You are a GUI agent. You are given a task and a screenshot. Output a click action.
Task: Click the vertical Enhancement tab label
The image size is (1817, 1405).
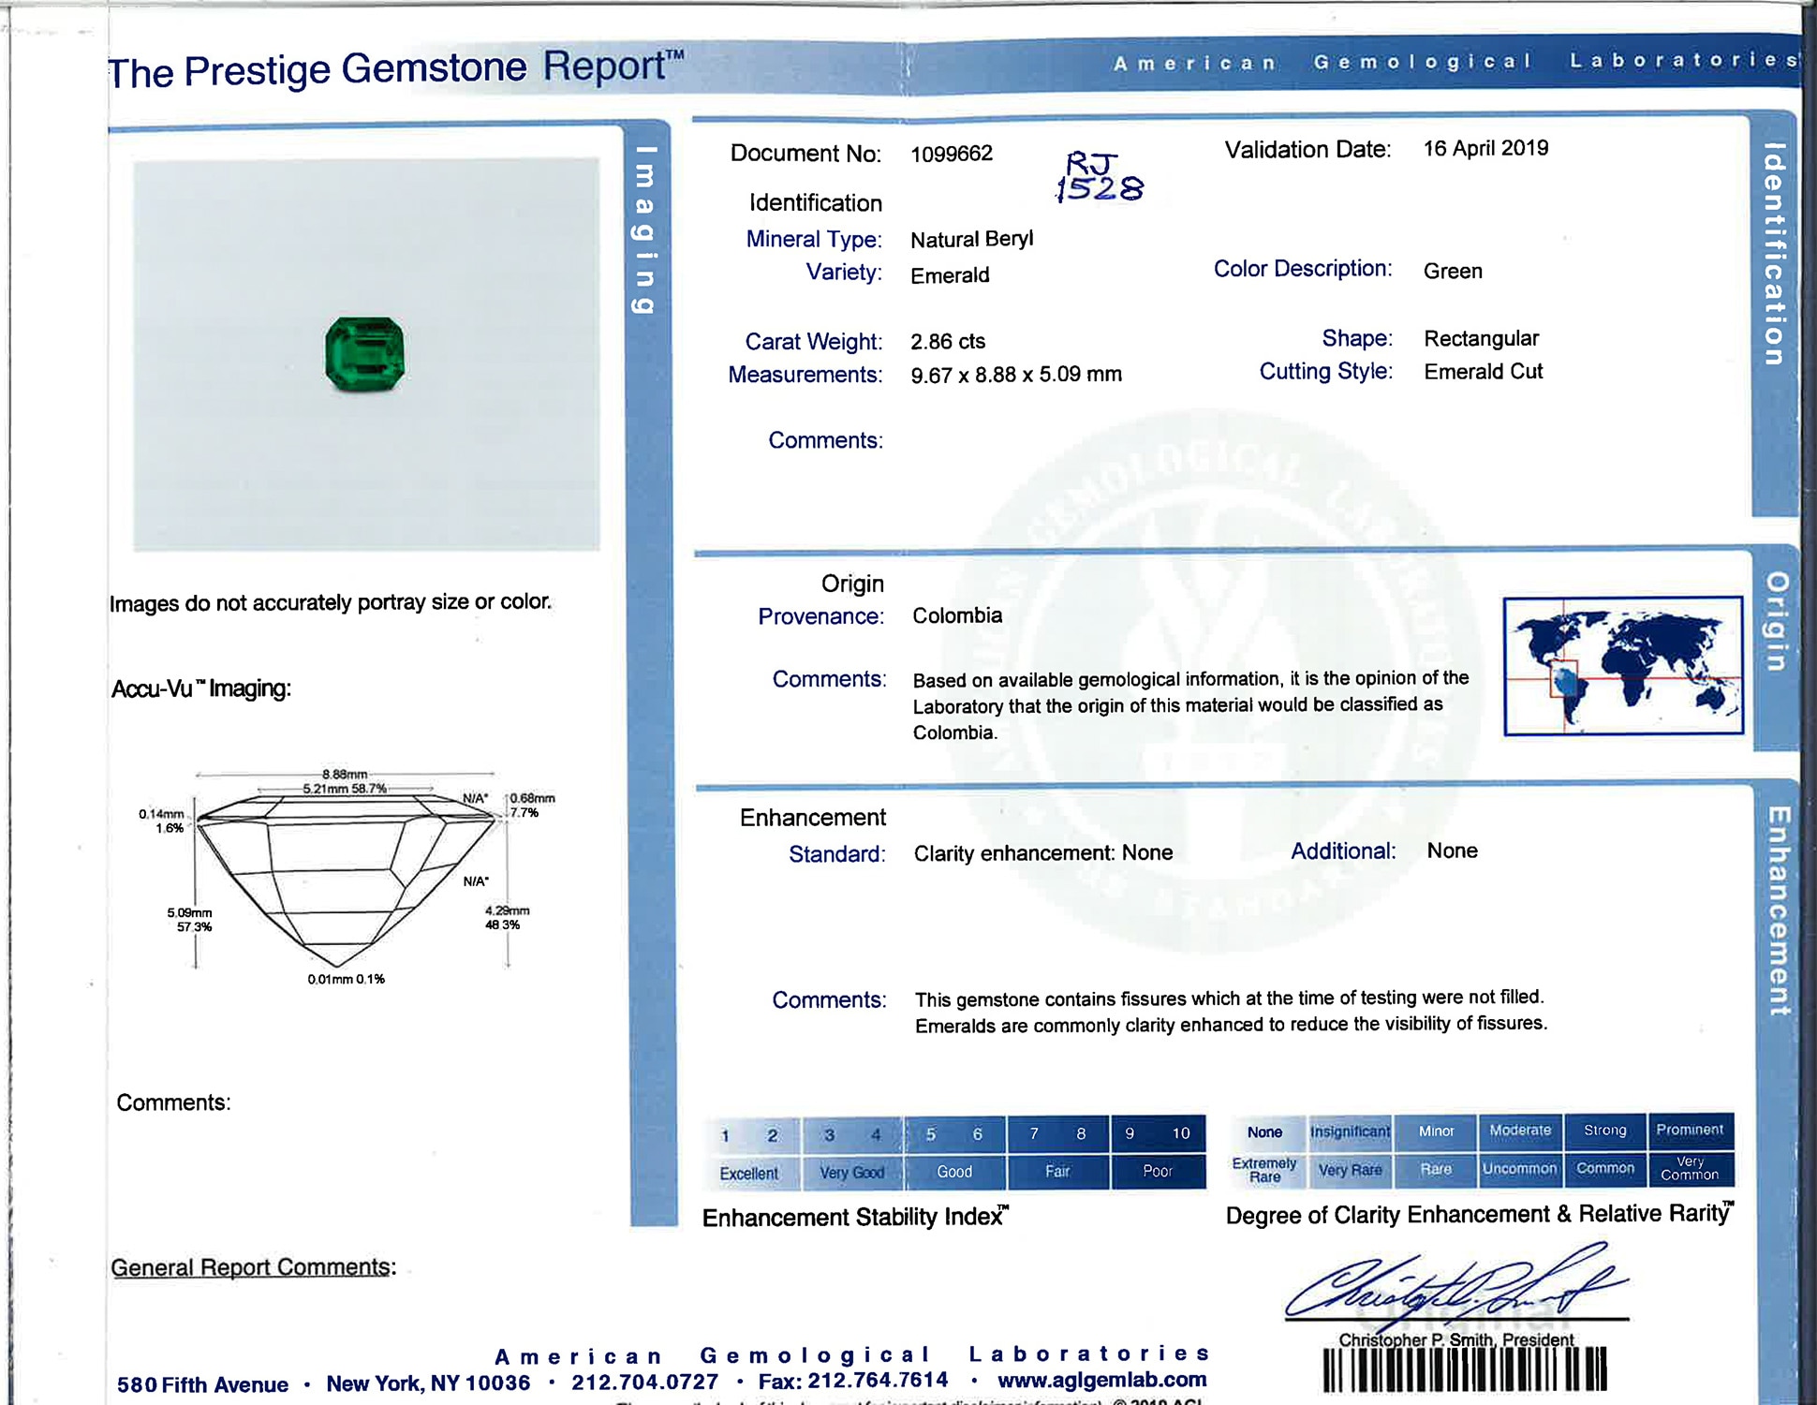point(1777,910)
